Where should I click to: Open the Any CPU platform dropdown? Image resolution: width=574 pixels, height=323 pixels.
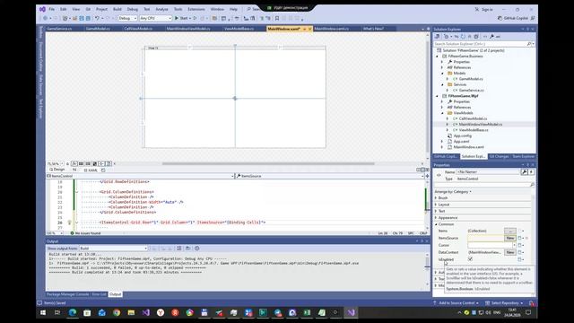tap(155, 18)
